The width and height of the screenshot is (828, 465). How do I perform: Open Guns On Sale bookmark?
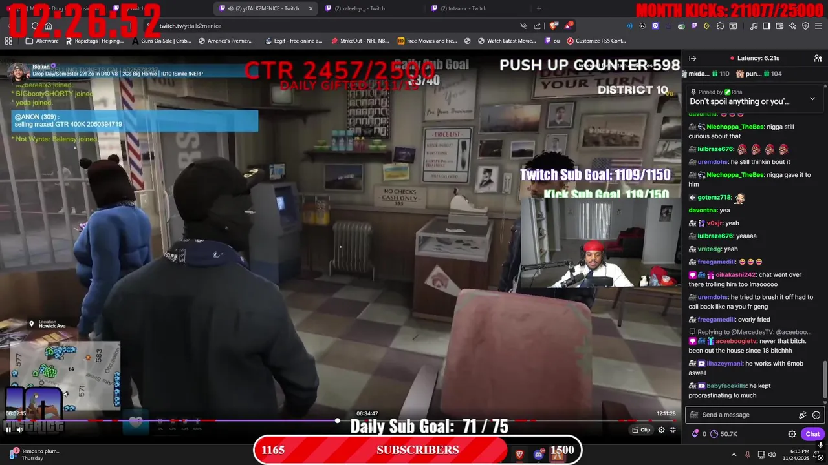161,41
